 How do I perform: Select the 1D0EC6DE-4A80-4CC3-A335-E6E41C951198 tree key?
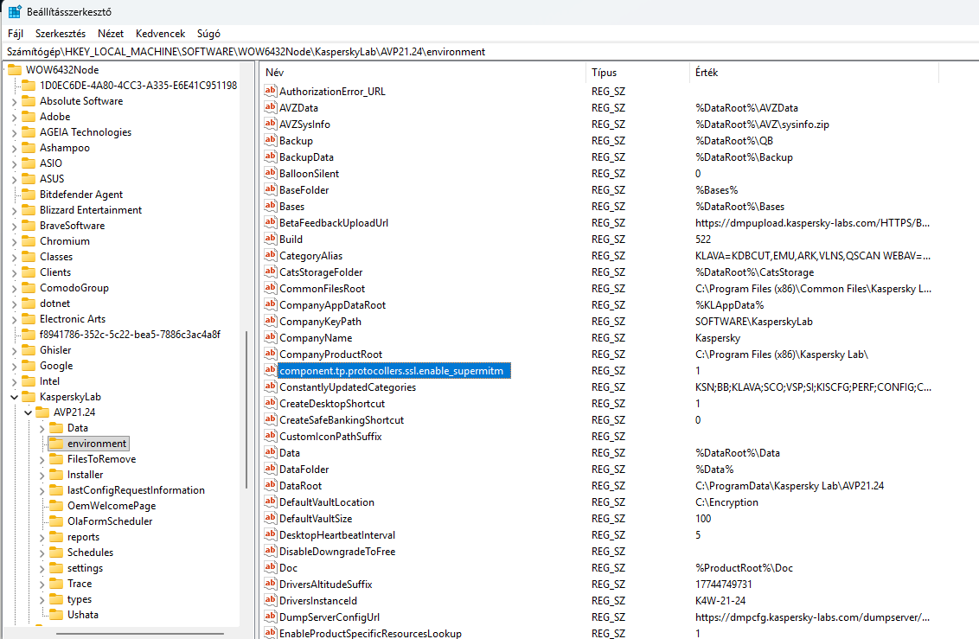[138, 86]
